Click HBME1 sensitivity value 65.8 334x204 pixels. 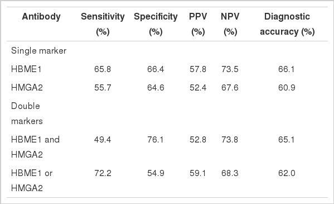(x=103, y=69)
